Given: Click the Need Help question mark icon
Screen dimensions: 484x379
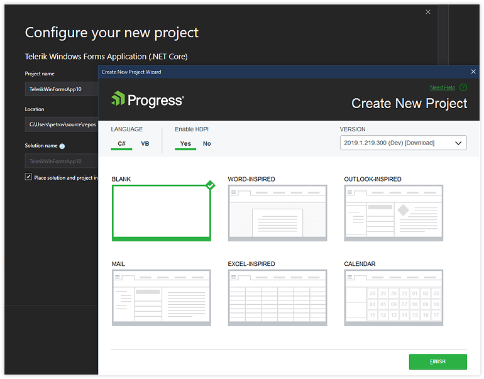Looking at the screenshot, I should pyautogui.click(x=463, y=87).
